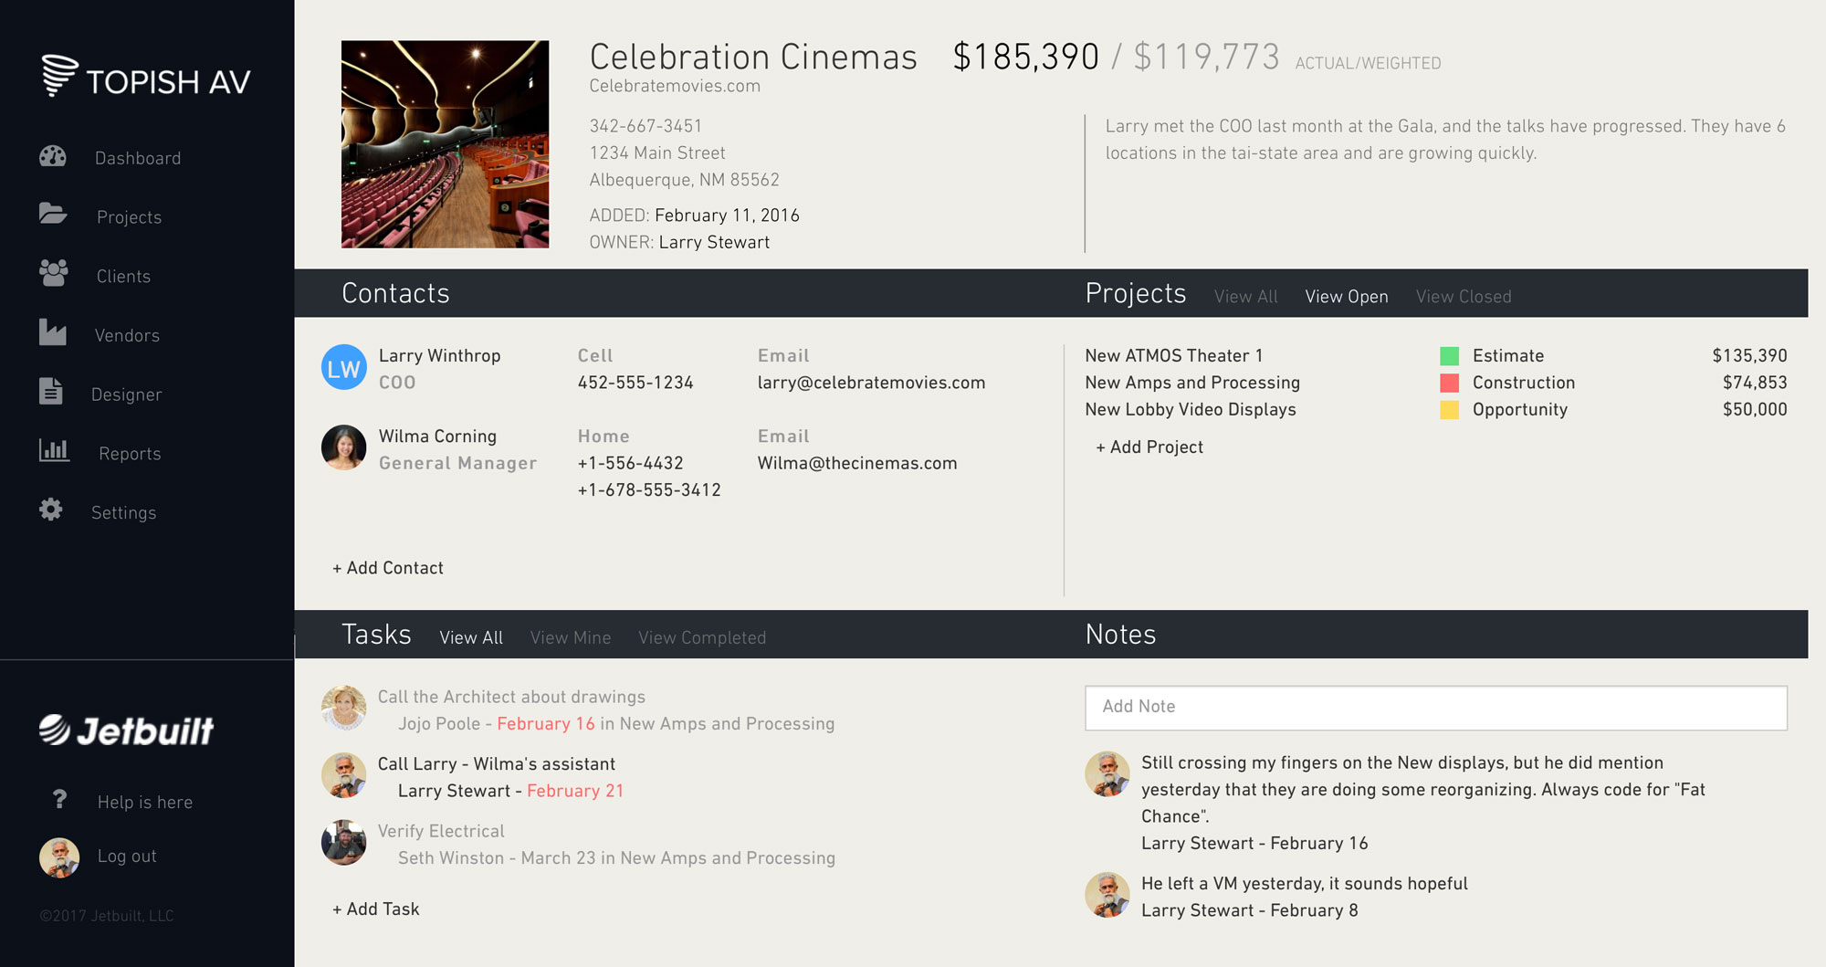Open New ATMOS Theater 1 project
Viewport: 1826px width, 967px height.
[x=1173, y=356]
